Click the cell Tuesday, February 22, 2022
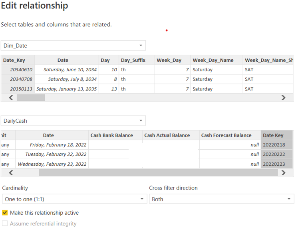 [x=52, y=154]
